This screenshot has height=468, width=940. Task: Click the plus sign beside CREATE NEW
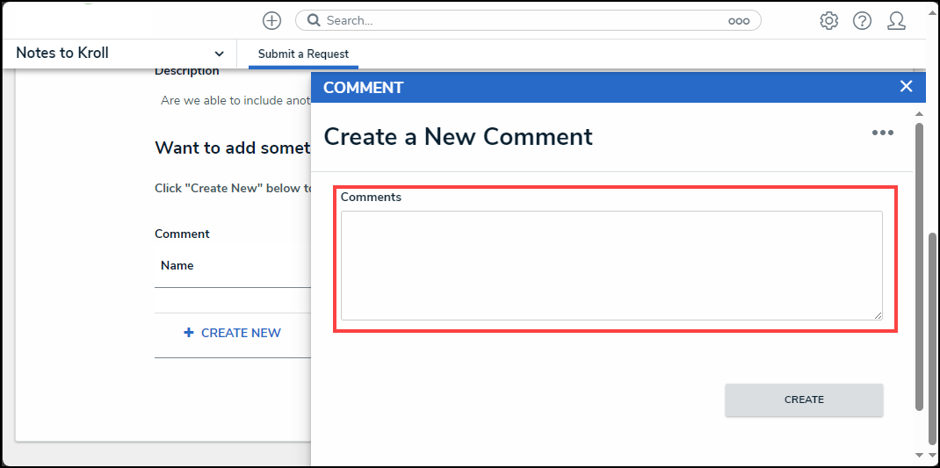(x=189, y=333)
